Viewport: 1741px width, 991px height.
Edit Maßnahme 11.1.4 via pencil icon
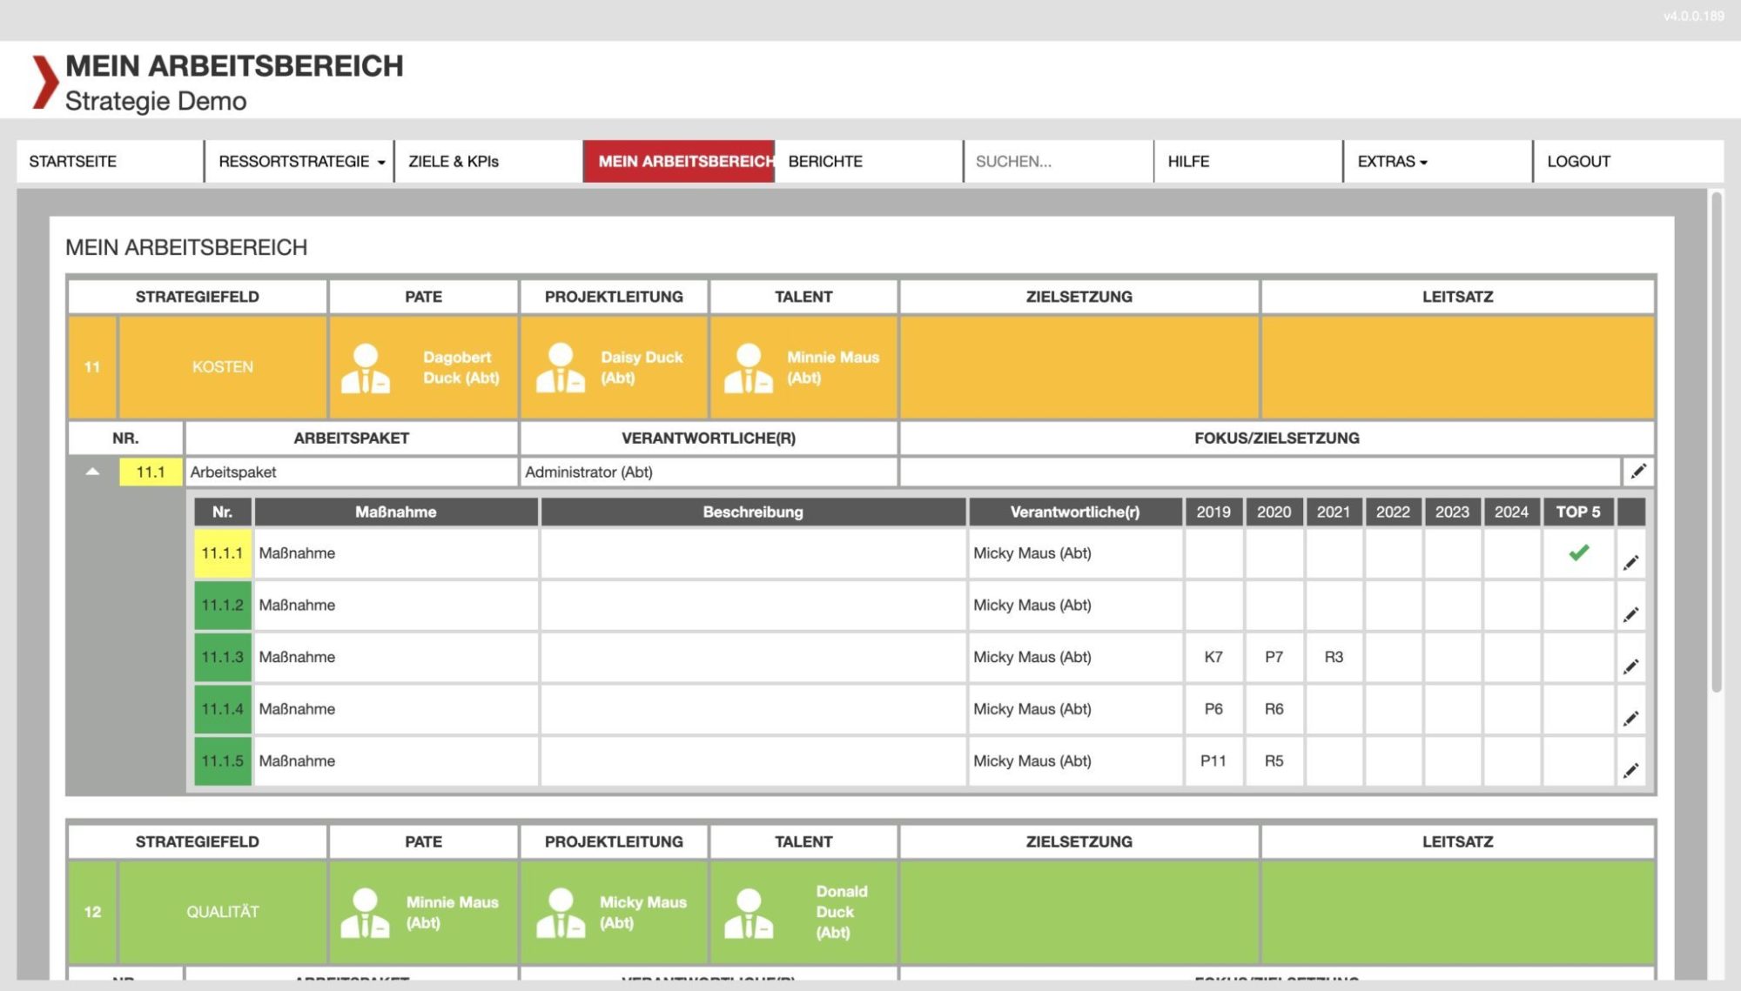click(x=1630, y=719)
